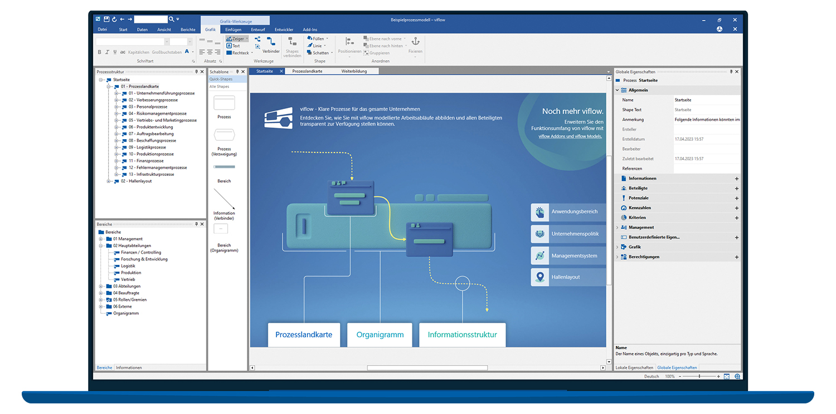Click the Gruppieren icon under Anordnen

pyautogui.click(x=366, y=52)
